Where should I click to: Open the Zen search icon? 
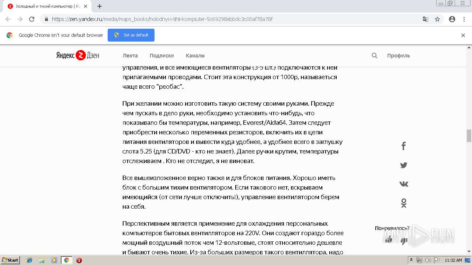tap(375, 56)
